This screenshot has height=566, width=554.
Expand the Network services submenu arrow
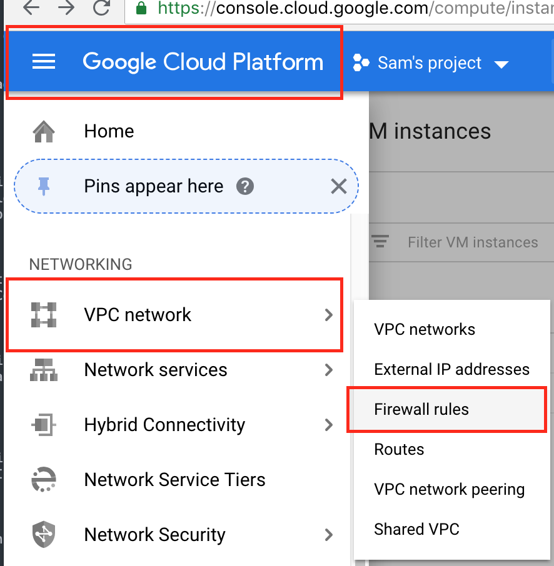328,370
